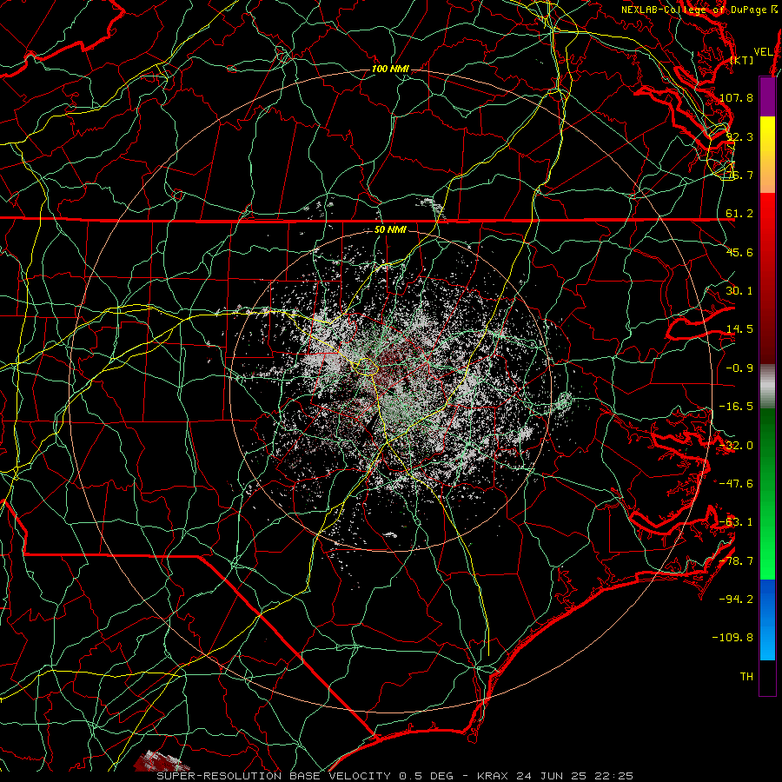Screen dimensions: 782x782
Task: Click the 30.1 velocity scale value
Action: 739,291
